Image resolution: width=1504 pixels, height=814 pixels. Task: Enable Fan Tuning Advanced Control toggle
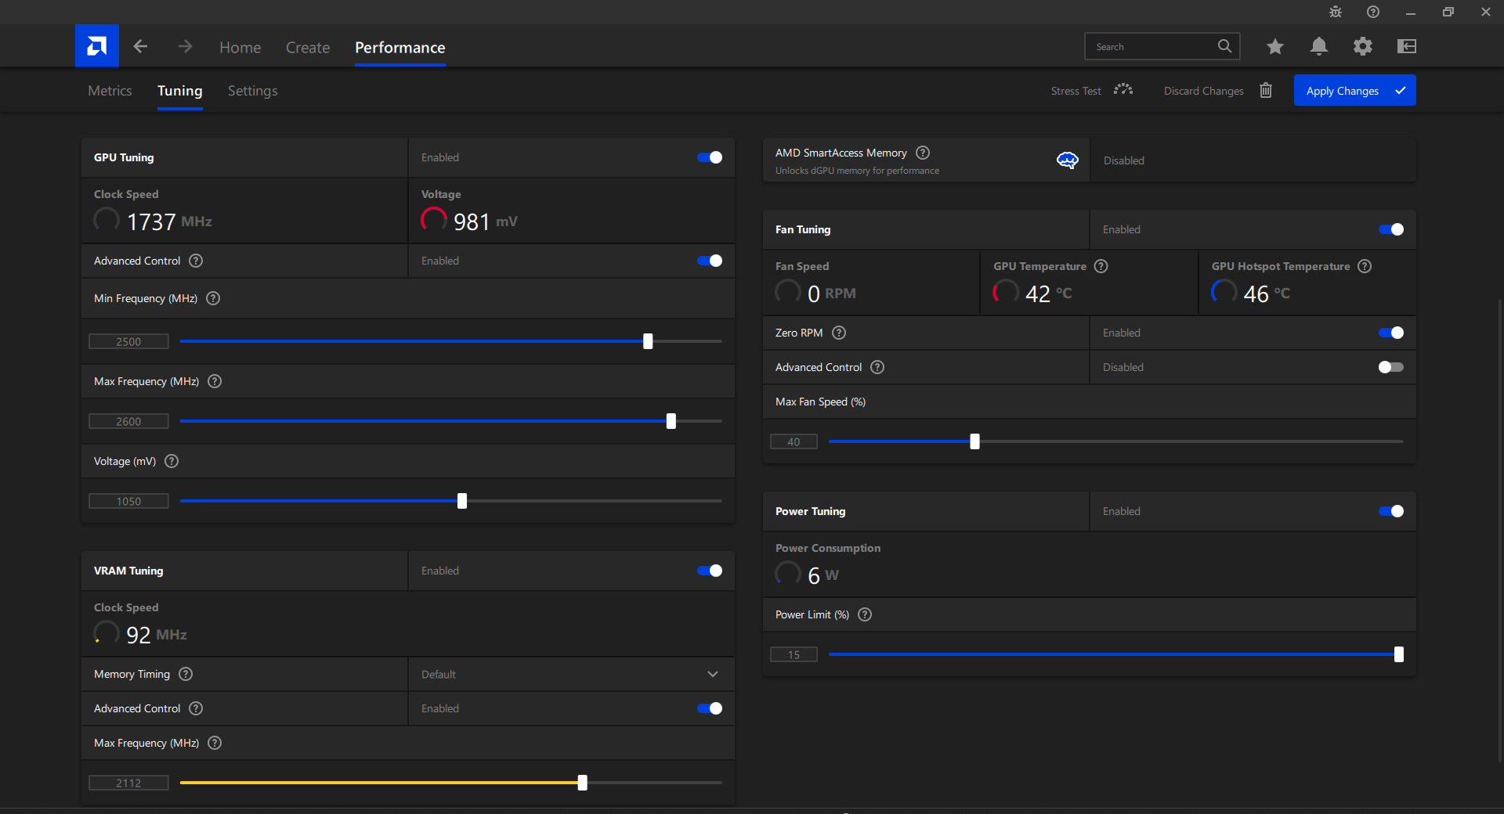[x=1390, y=367]
